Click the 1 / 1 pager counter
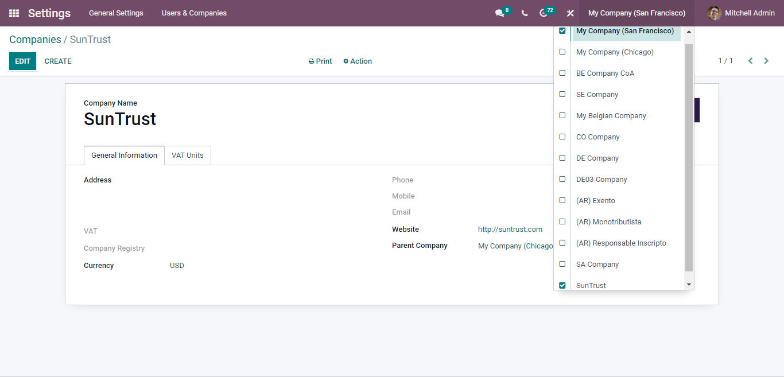This screenshot has width=784, height=377. click(725, 61)
